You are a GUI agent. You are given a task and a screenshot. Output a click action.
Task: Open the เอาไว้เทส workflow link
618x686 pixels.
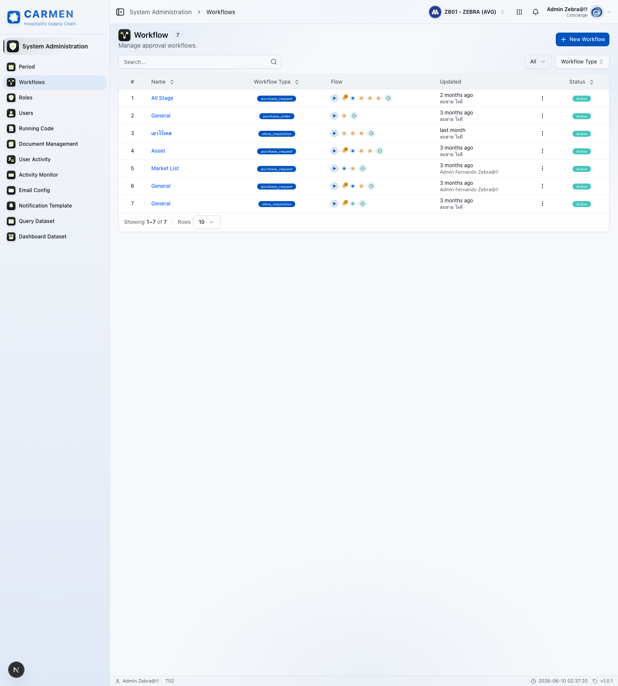pyautogui.click(x=161, y=133)
